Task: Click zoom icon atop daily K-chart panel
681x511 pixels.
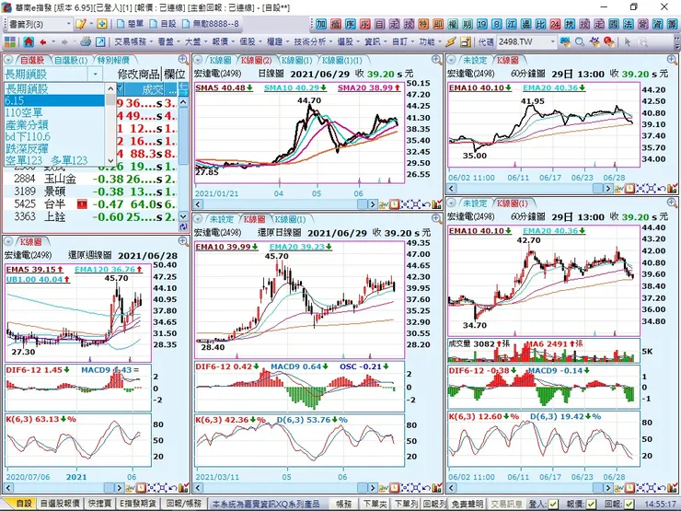Action: pyautogui.click(x=436, y=60)
